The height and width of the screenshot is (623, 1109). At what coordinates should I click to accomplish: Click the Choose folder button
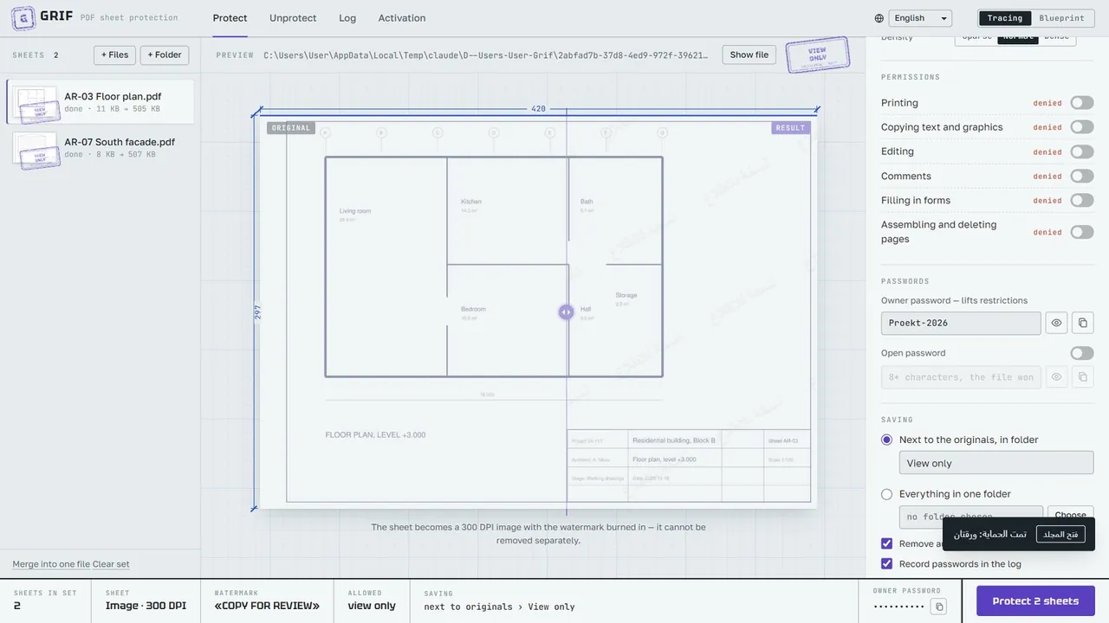[x=1070, y=514]
